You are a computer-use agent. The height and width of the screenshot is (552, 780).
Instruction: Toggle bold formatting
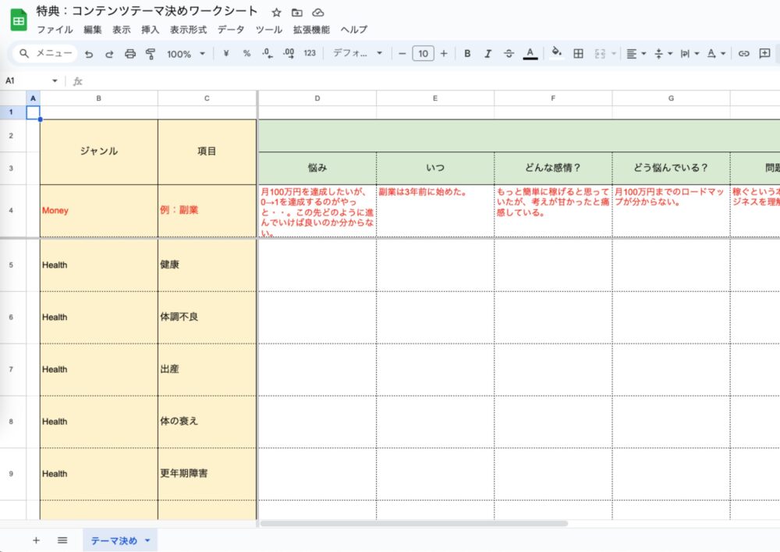point(467,54)
